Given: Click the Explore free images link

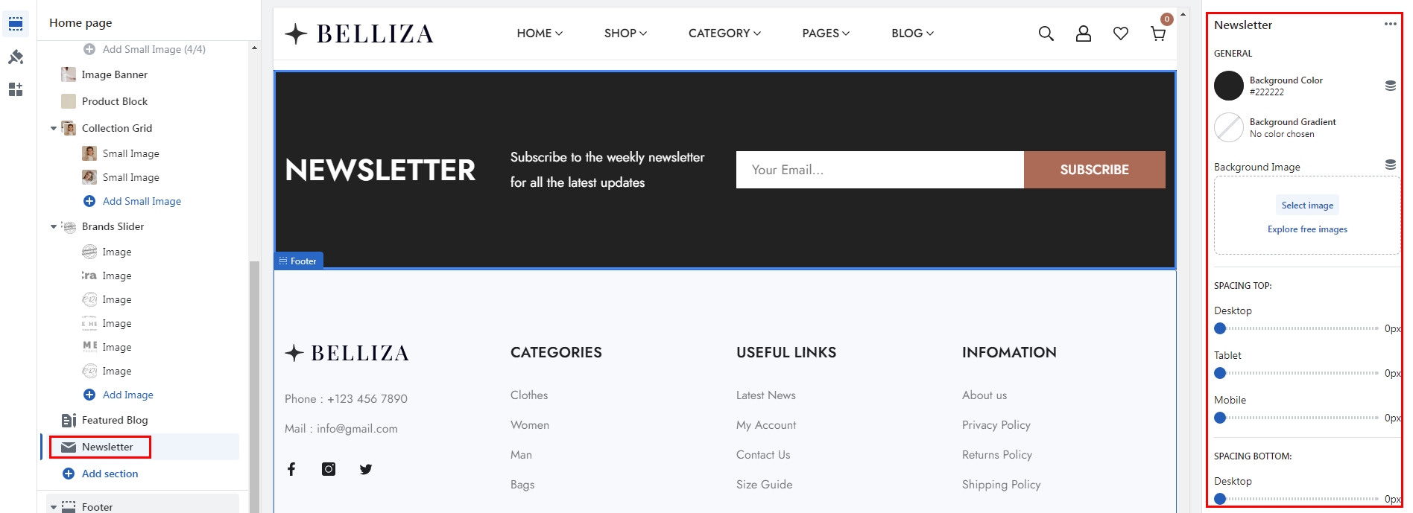Looking at the screenshot, I should click(x=1307, y=229).
